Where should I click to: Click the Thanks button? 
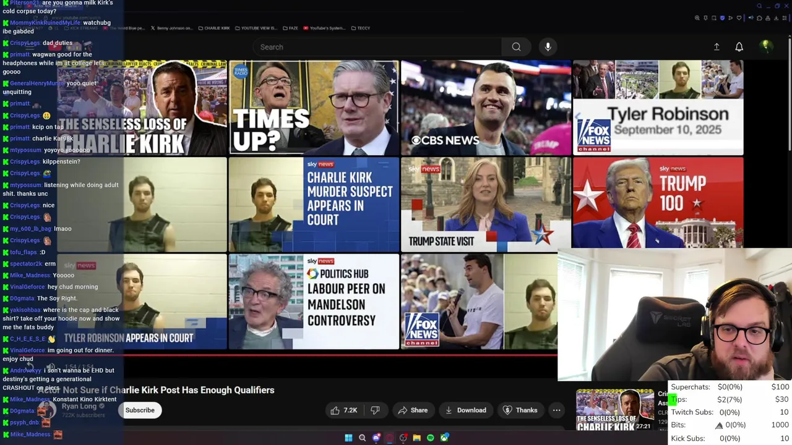520,410
